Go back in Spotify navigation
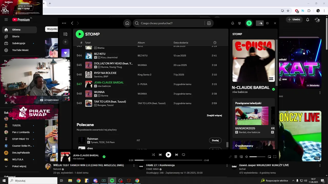 click(72, 23)
